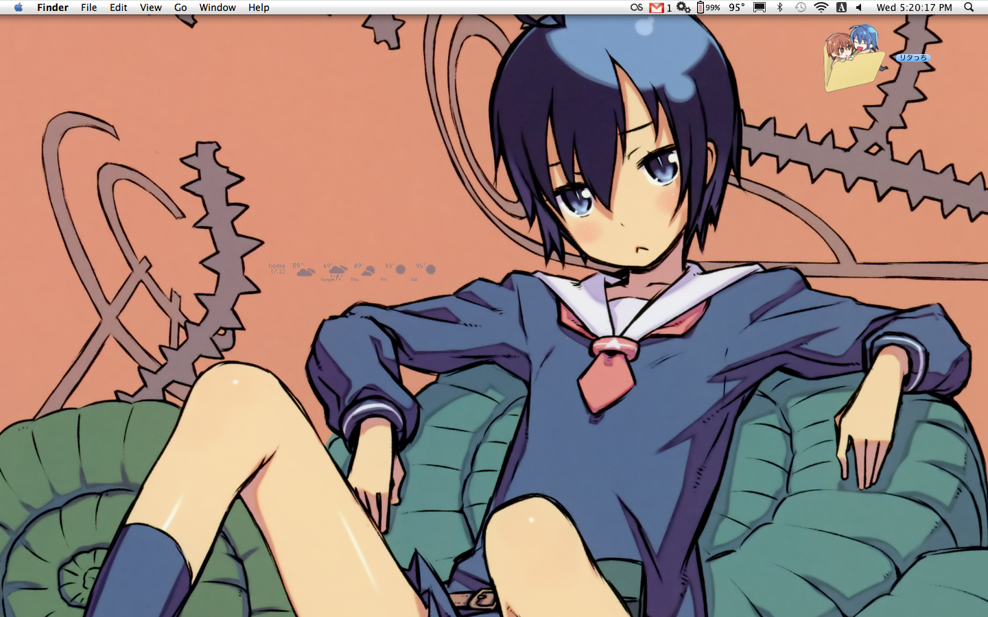Click the double-gear menu bar icon
The width and height of the screenshot is (988, 617).
pos(683,8)
